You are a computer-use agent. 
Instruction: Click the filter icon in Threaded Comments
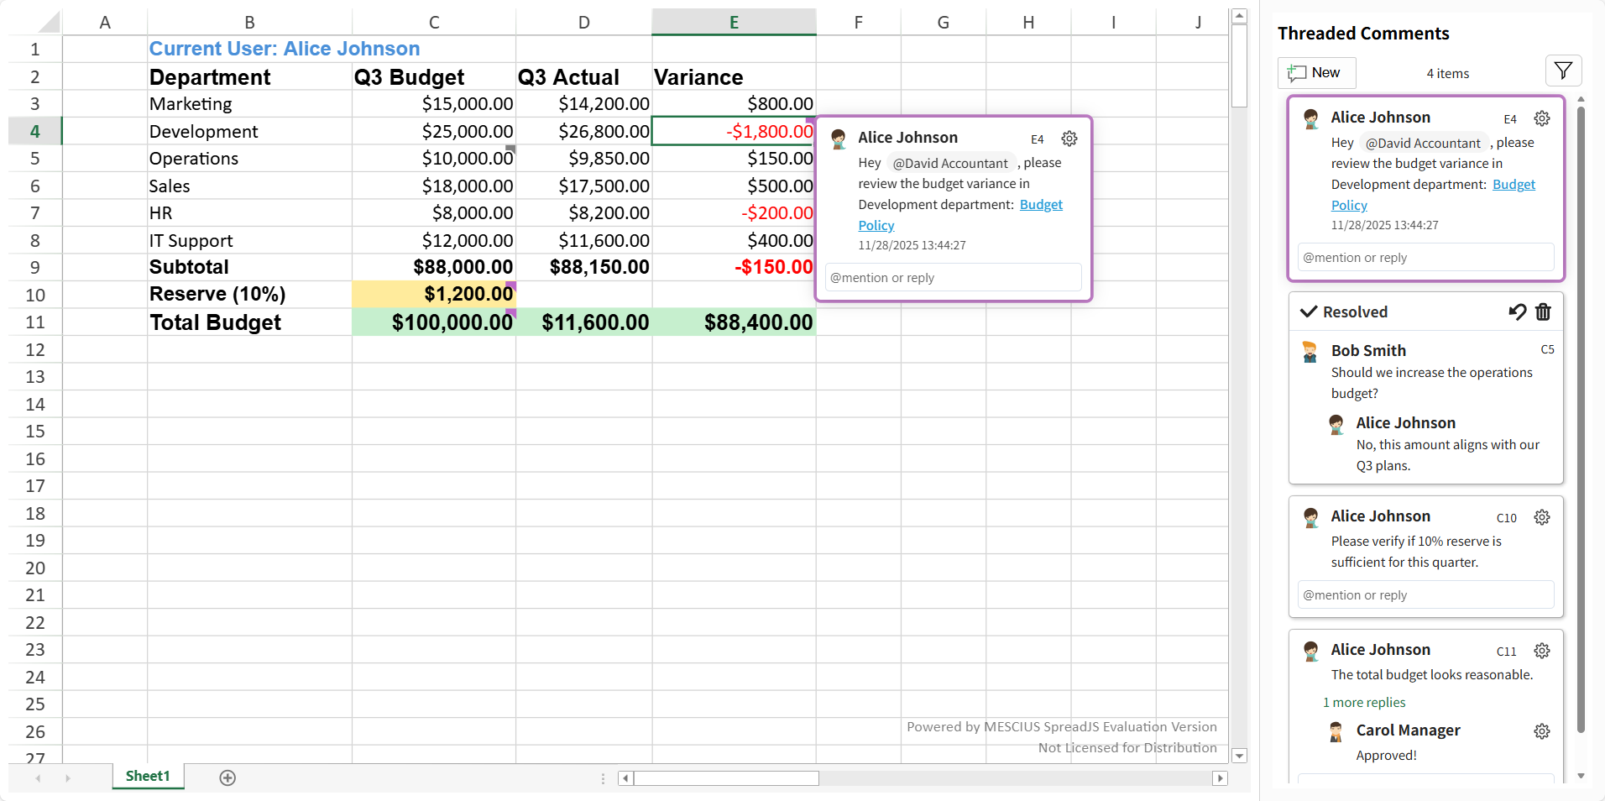click(x=1562, y=71)
